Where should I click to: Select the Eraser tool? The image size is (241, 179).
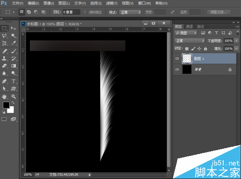tap(4, 66)
